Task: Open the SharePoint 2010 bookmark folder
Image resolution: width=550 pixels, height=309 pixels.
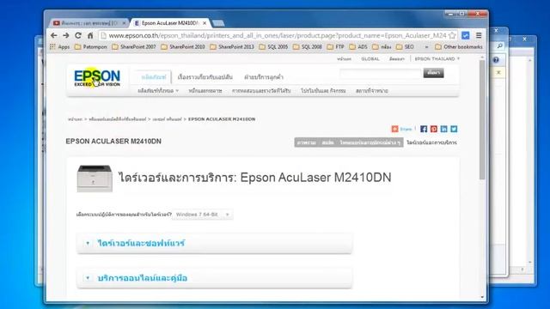Action: pyautogui.click(x=183, y=46)
